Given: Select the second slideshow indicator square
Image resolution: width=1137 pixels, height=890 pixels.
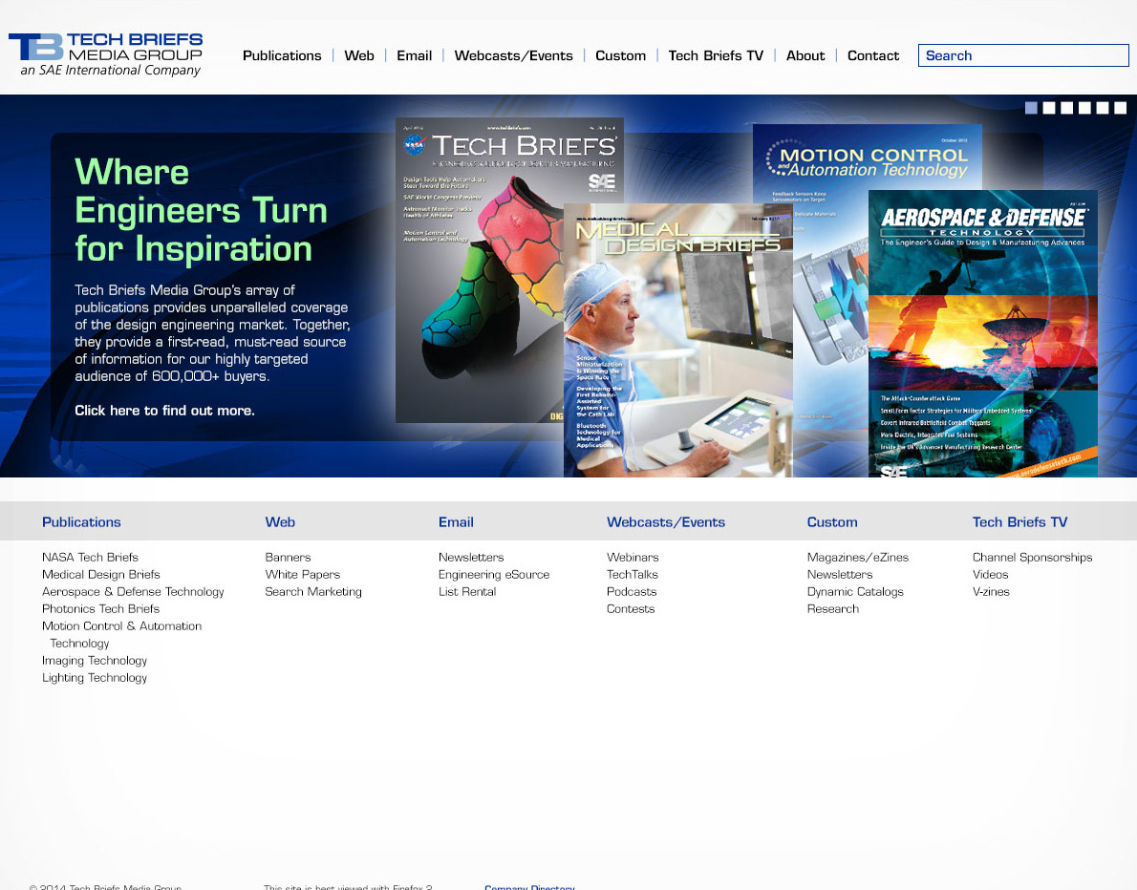Looking at the screenshot, I should [1048, 108].
